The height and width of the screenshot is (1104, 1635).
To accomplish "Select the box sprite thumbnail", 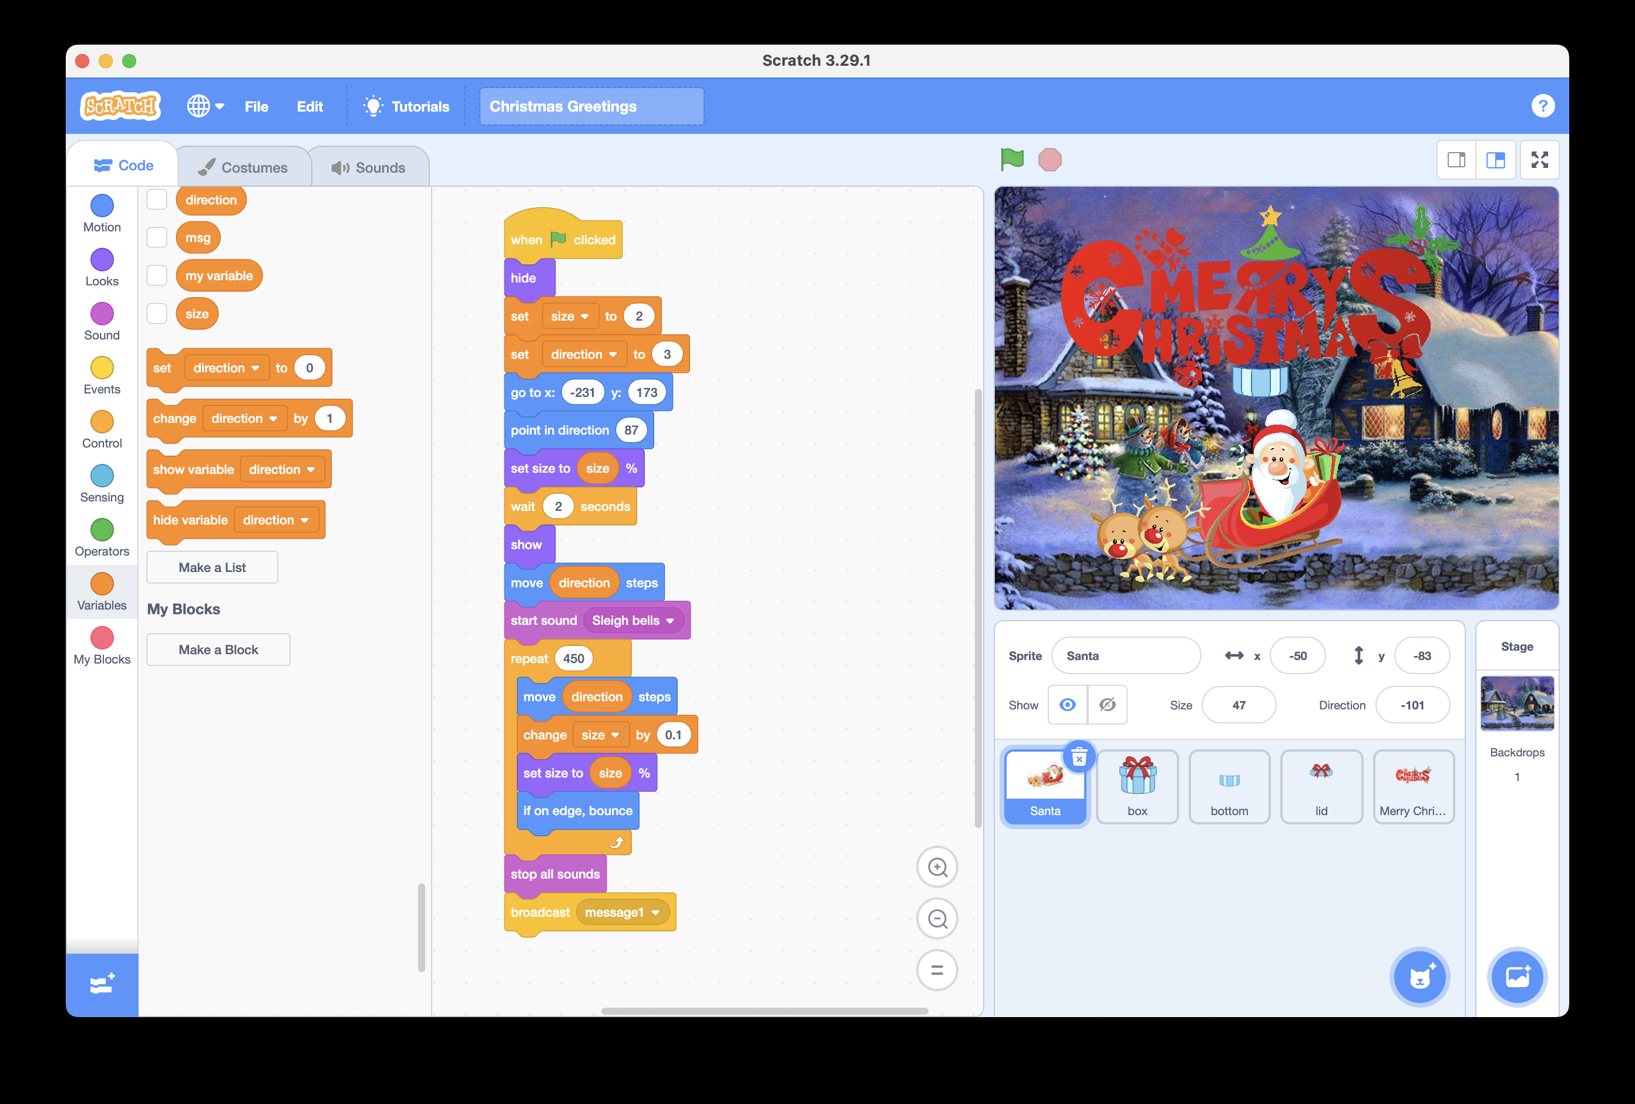I will pos(1137,787).
